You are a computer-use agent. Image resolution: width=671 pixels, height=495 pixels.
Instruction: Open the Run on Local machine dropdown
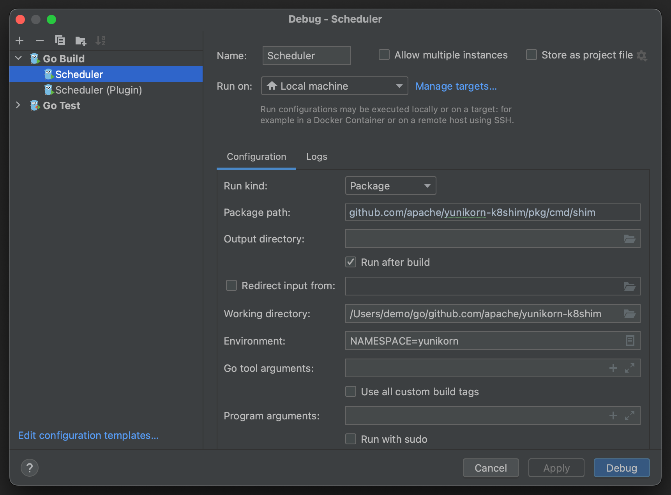point(334,86)
